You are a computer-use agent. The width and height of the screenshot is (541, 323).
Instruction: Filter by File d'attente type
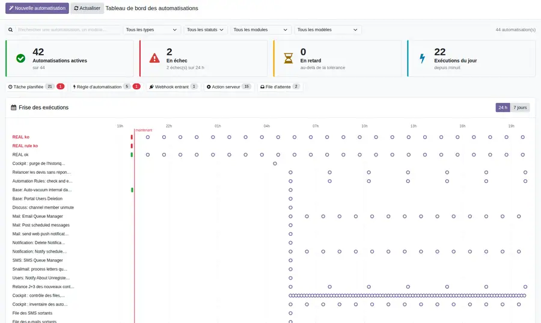[280, 87]
